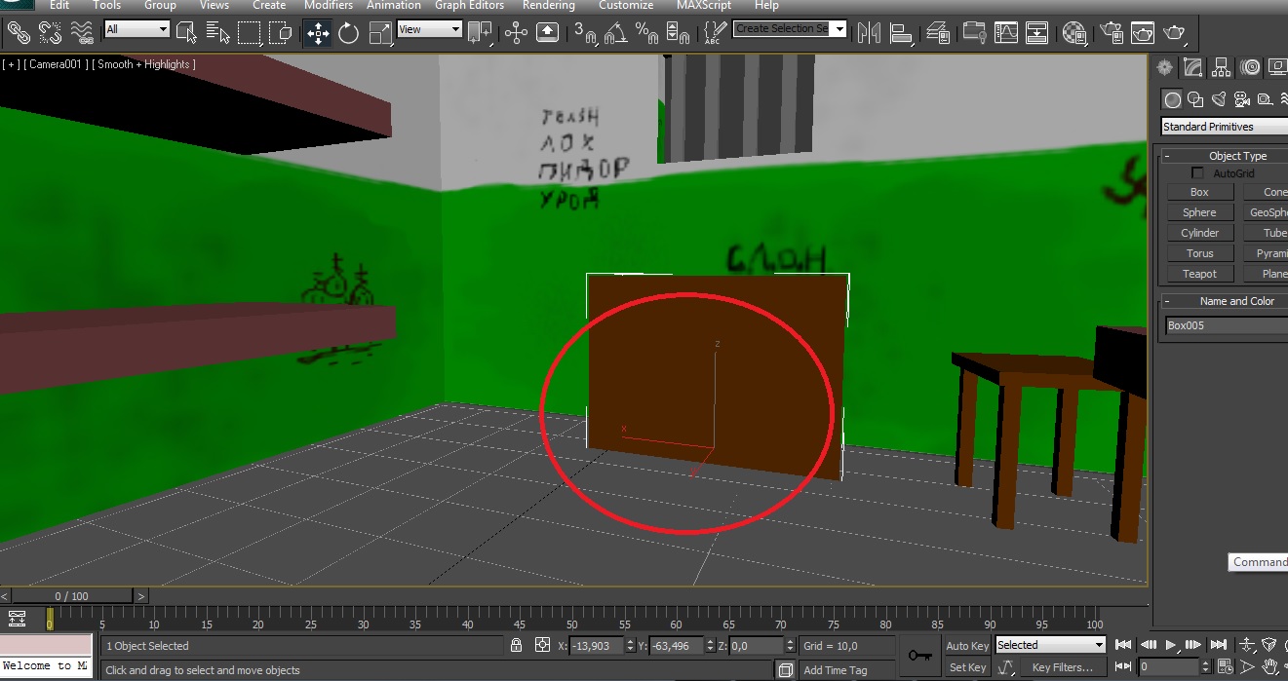Open the Render Setup dialog
The height and width of the screenshot is (681, 1288).
pyautogui.click(x=1110, y=33)
